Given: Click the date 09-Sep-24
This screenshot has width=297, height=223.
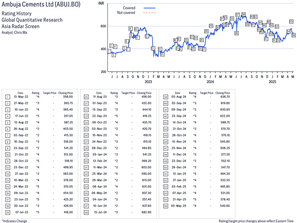Looking at the screenshot, I should tap(179, 110).
